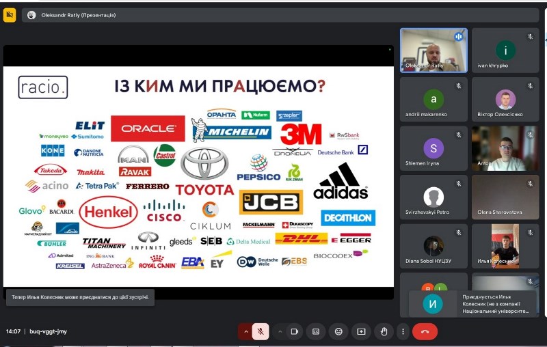Click the Oleksandr Ratiy (Презентація) presentation title

coord(79,15)
